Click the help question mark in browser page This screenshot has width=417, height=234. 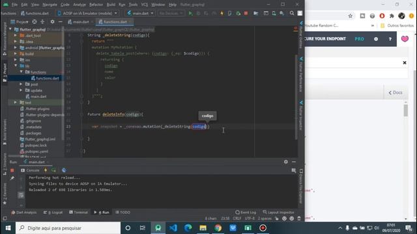pyautogui.click(x=390, y=39)
